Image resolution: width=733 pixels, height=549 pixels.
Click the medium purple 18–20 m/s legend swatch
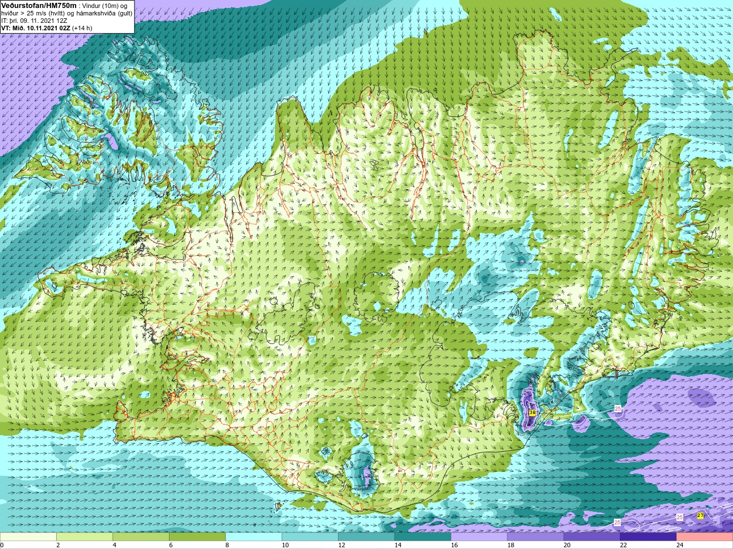click(x=535, y=537)
